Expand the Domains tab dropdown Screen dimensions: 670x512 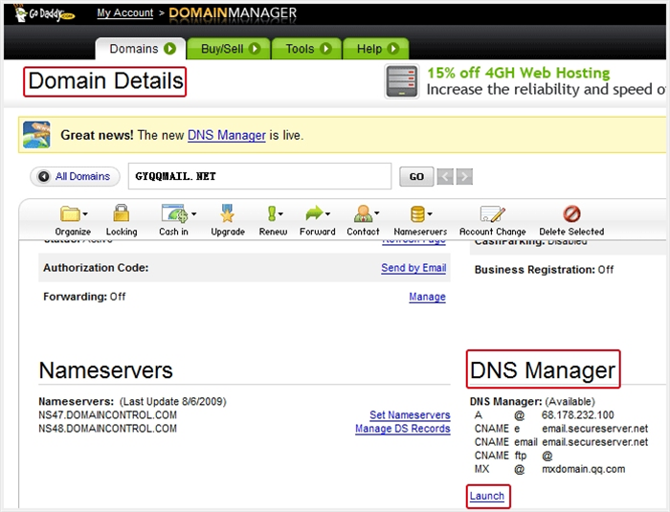[x=170, y=49]
